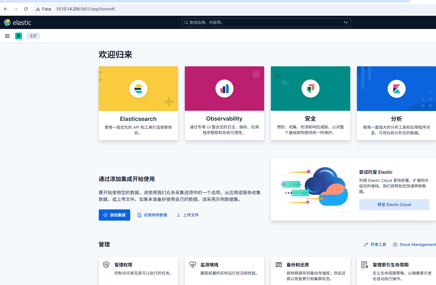Click the 管理索引生命周期 icon
Image resolution: width=436 pixels, height=285 pixels.
[x=365, y=265]
